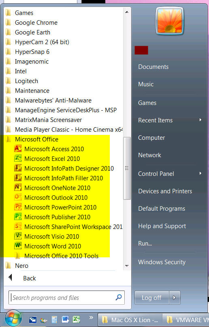
Task: Open the HyperSnap 6 folder
Action: (x=28, y=52)
